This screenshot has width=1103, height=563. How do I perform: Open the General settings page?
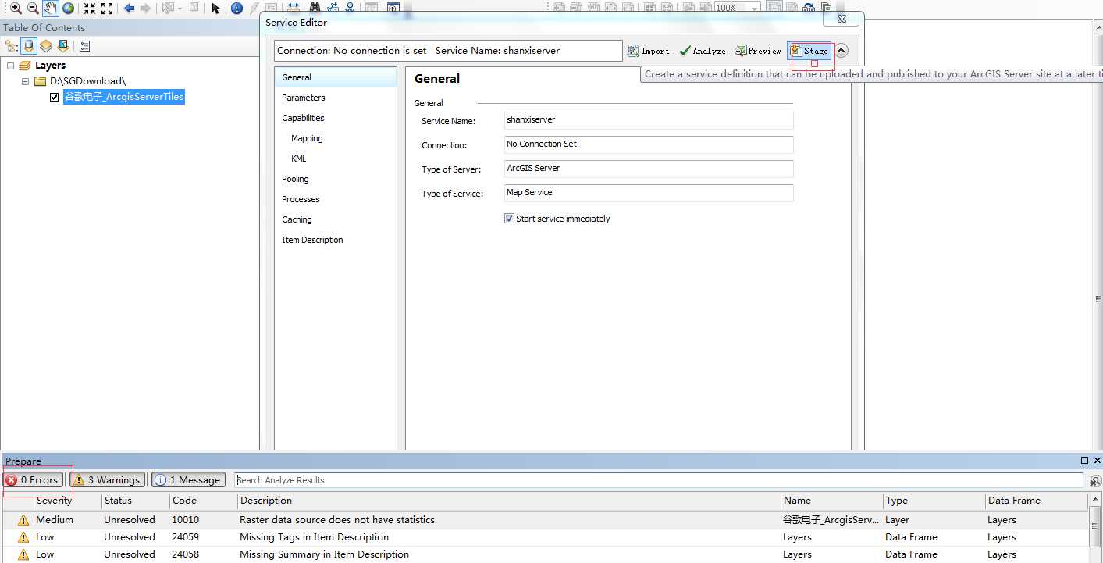[x=336, y=77]
